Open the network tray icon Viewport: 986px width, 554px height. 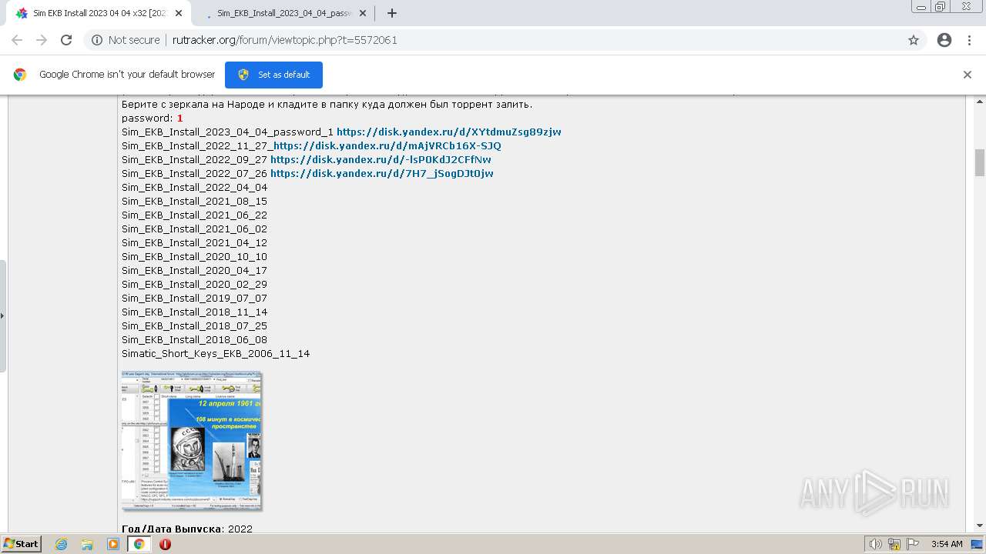[x=894, y=544]
